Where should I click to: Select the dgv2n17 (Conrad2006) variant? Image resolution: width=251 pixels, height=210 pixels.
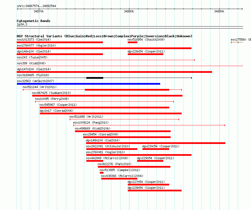pyautogui.click(x=56, y=111)
